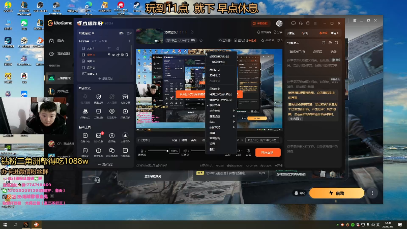Screen dimensions: 407x229
Task: Open speaker device dropdown arrow
Action: click(188, 151)
